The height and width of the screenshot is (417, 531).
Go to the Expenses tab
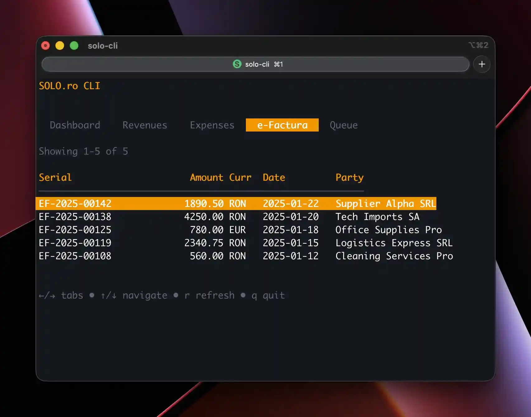pos(212,125)
